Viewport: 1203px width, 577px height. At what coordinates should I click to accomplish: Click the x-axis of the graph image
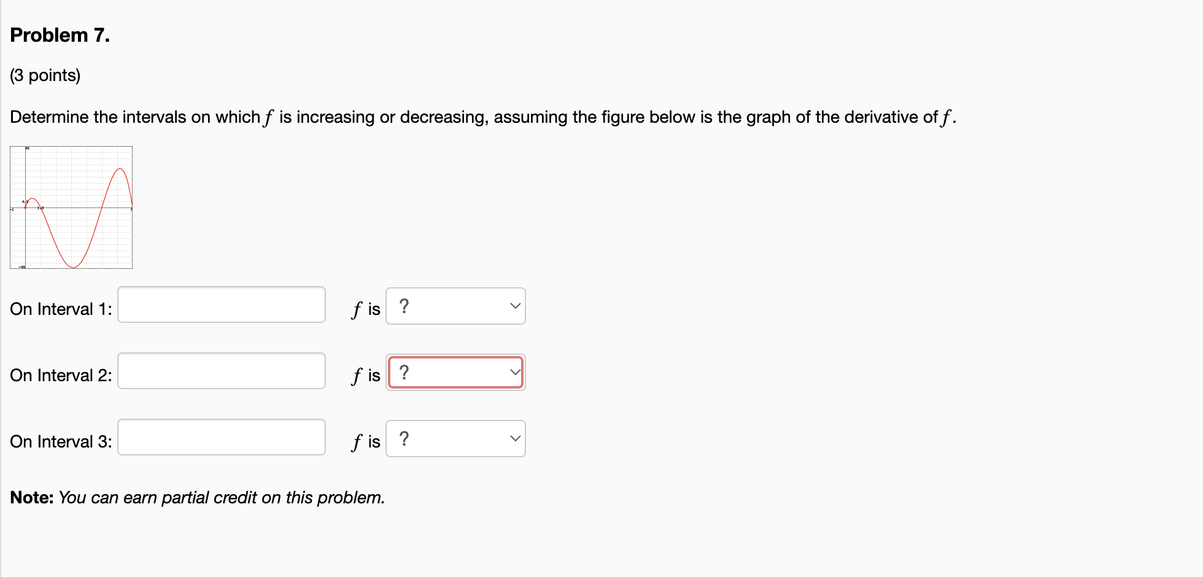[x=92, y=209]
